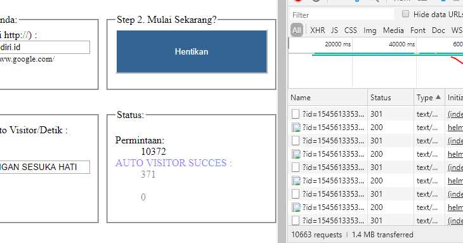Sort requests by the Name column
The height and width of the screenshot is (243, 463).
pyautogui.click(x=328, y=98)
